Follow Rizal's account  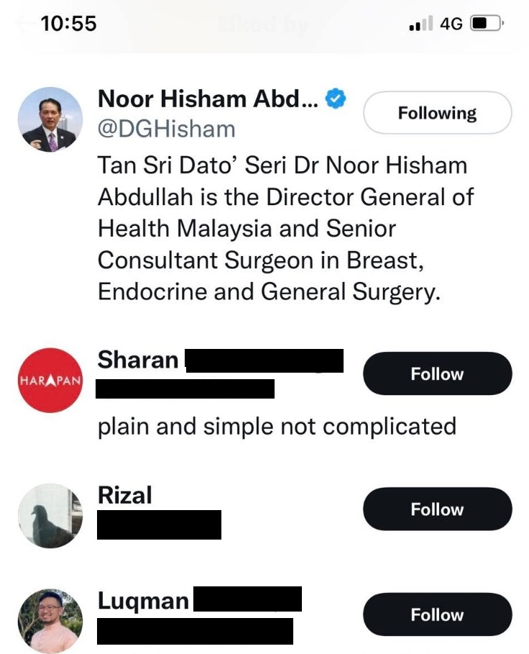437,509
